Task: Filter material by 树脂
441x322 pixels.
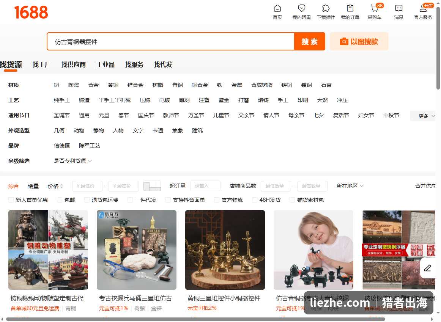Action: [158, 85]
